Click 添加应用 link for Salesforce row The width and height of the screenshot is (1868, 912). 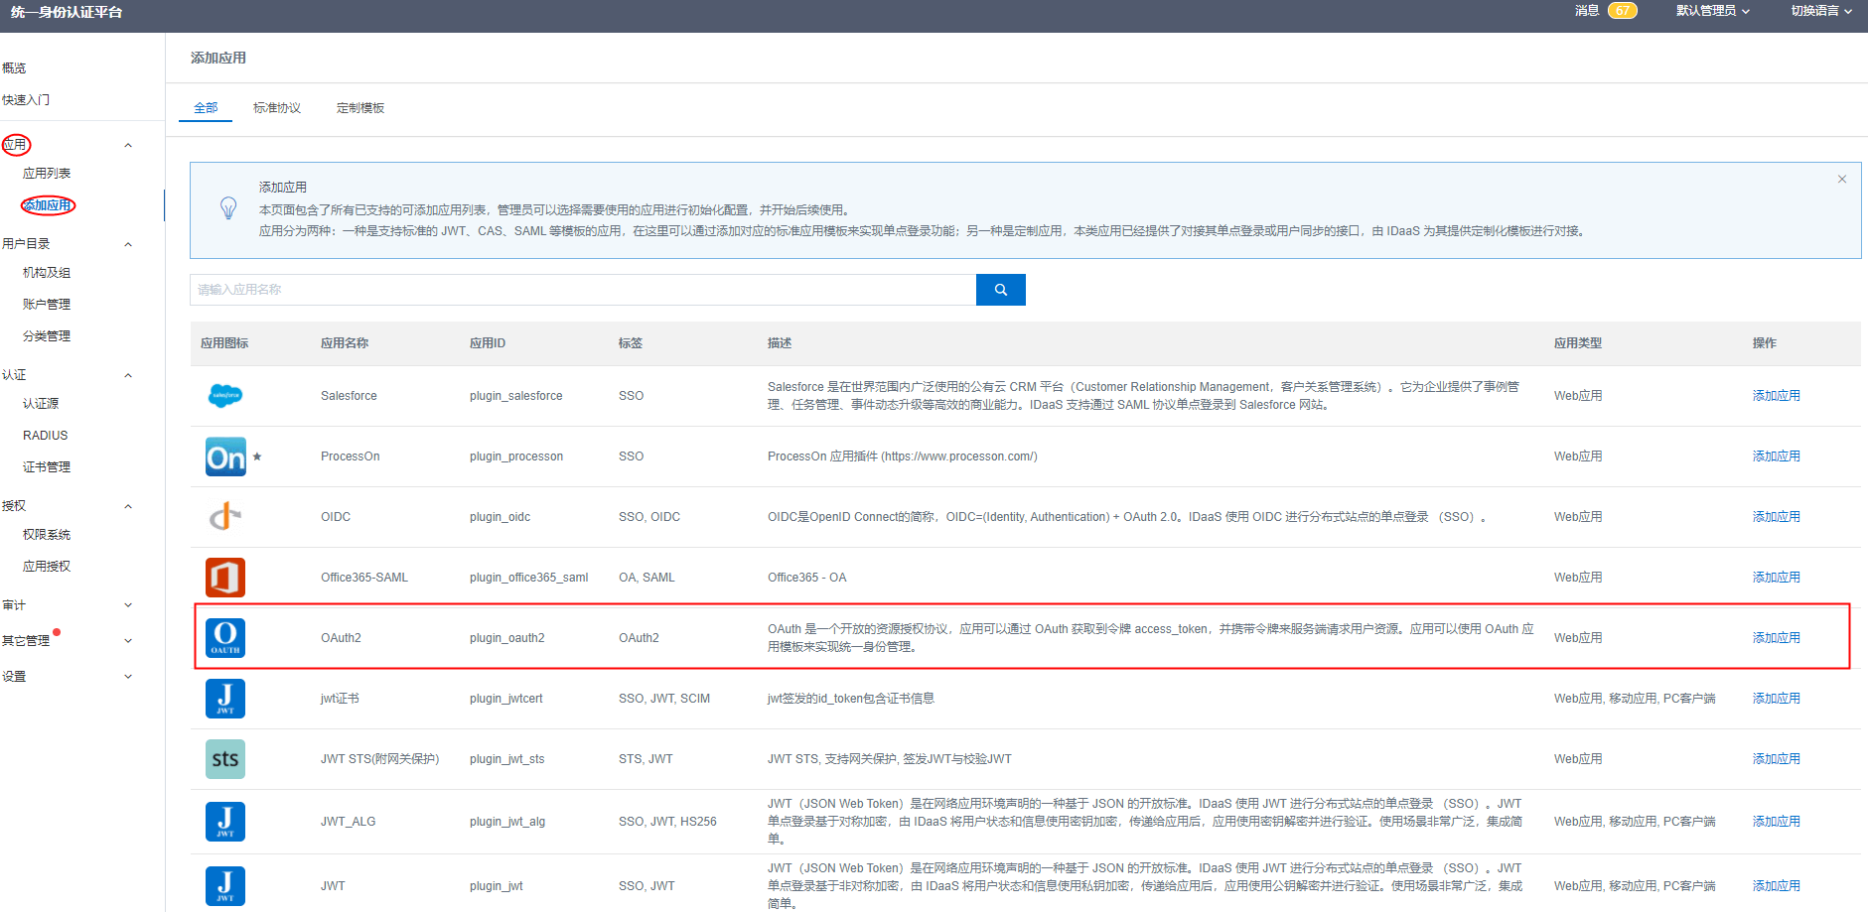[1776, 396]
